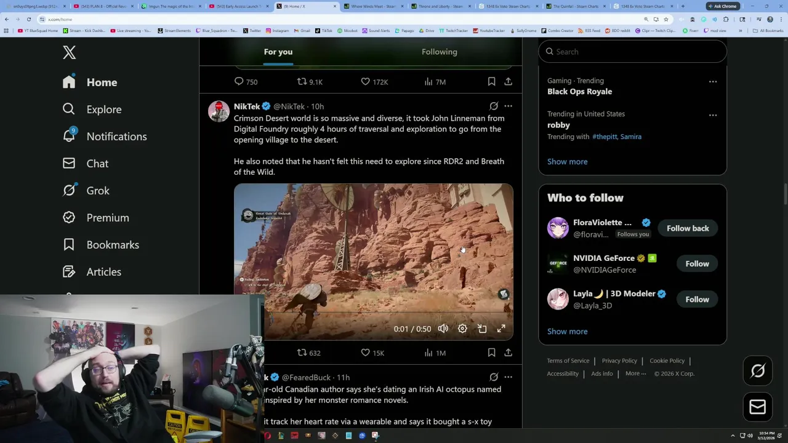Switch to The Quinfall Steam Charts tab

click(x=576, y=6)
